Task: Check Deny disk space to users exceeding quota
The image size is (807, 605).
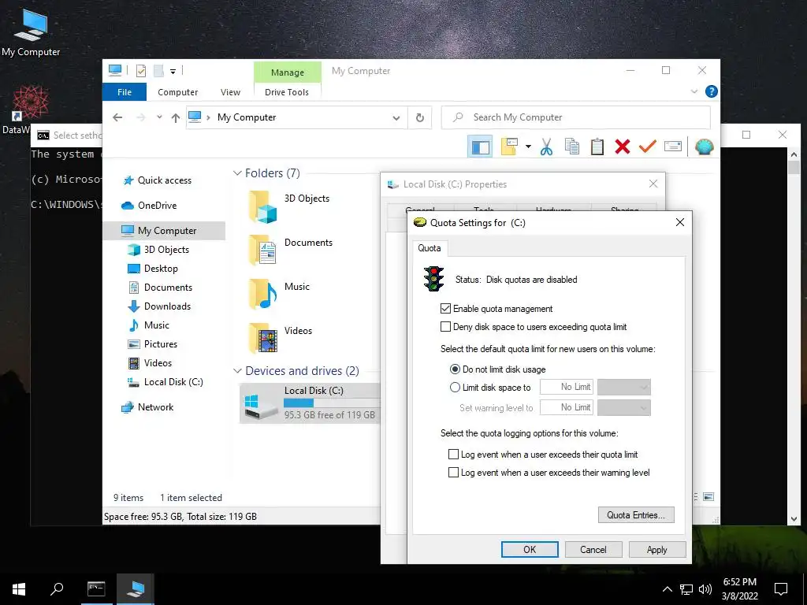Action: (x=445, y=327)
